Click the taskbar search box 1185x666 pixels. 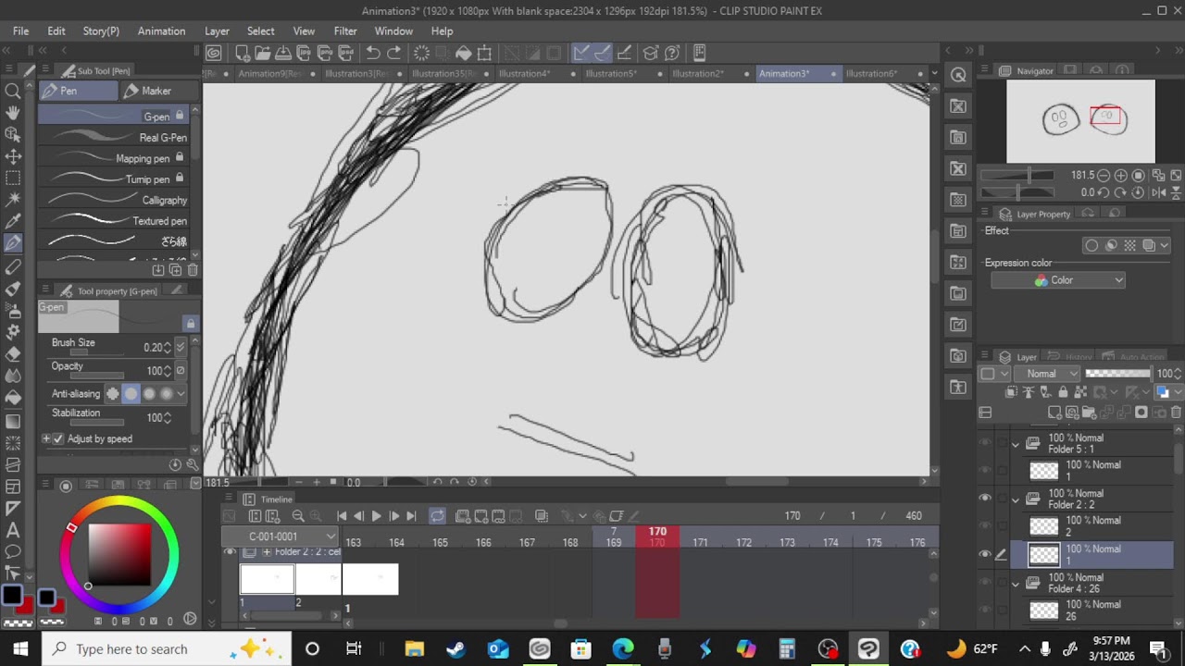tap(167, 648)
